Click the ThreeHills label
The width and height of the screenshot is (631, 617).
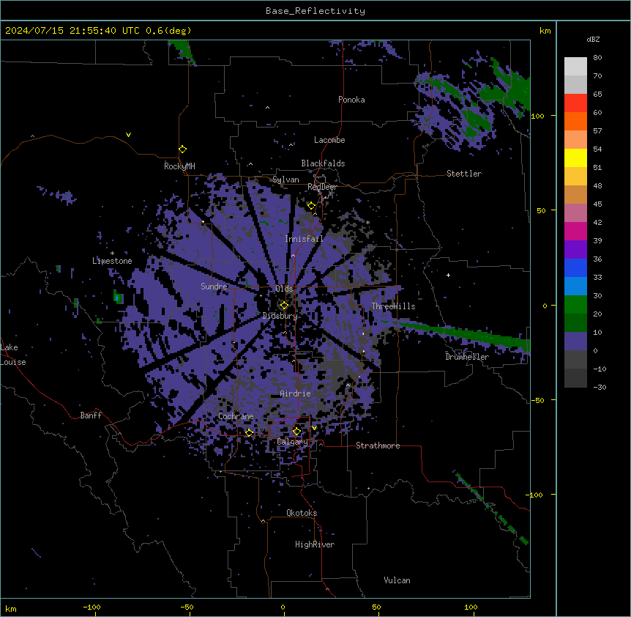pos(393,306)
